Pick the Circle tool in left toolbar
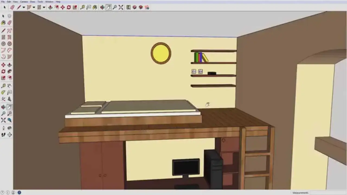Screen dimensions: 347x195 [x=3, y=44]
